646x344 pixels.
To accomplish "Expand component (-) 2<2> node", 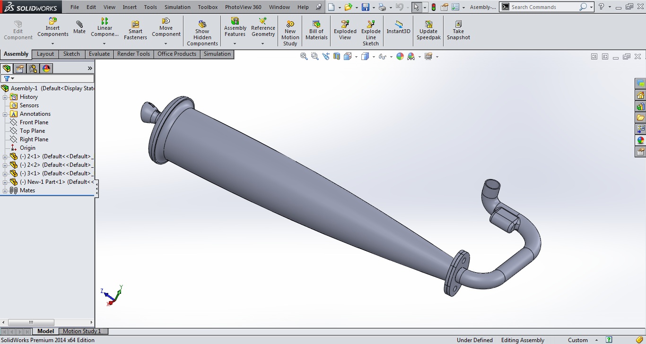I will tap(5, 165).
